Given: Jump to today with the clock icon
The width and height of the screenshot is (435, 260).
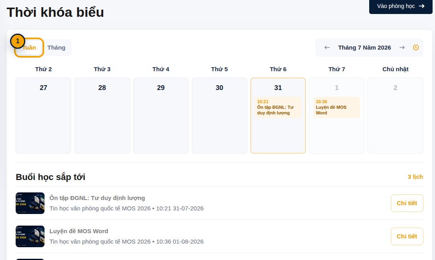Looking at the screenshot, I should coord(416,48).
